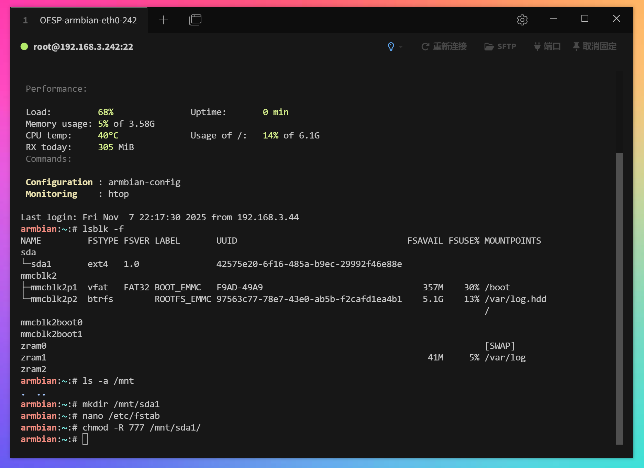The image size is (644, 468).
Task: Open settings via the gear icon
Action: tap(522, 20)
